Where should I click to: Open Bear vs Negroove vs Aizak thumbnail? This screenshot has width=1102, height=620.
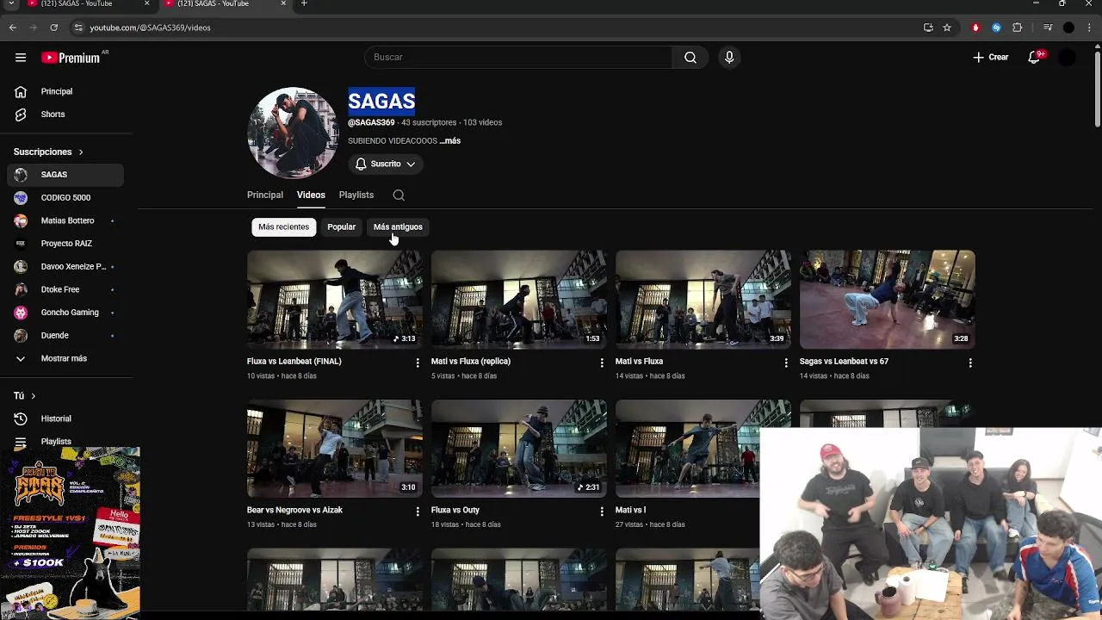tap(335, 449)
